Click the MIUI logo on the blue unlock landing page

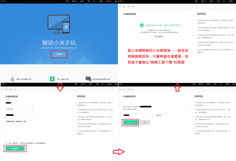[3, 1]
